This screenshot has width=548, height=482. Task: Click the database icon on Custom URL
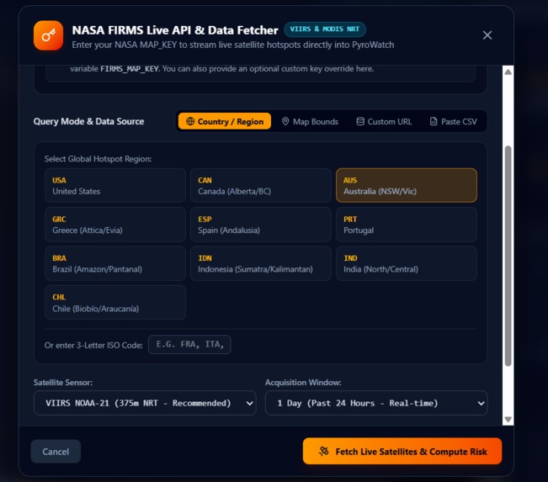tap(360, 121)
